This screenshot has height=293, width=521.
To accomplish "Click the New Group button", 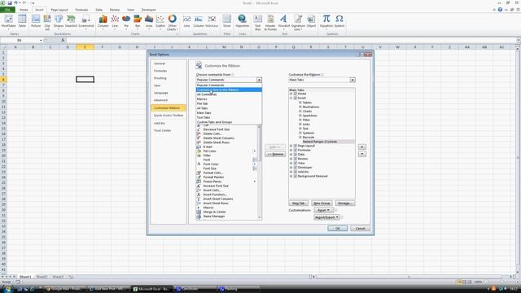I will click(322, 203).
